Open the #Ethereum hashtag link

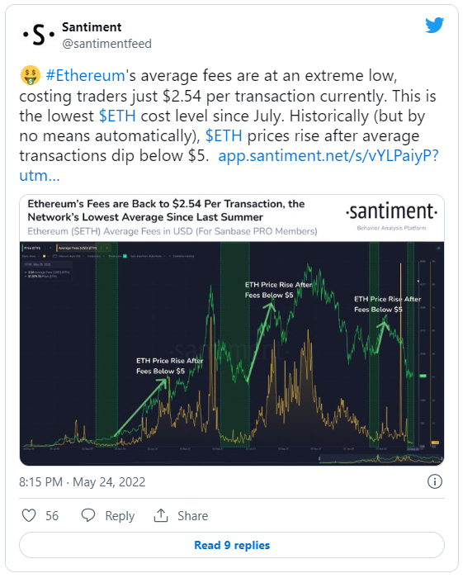click(x=85, y=76)
